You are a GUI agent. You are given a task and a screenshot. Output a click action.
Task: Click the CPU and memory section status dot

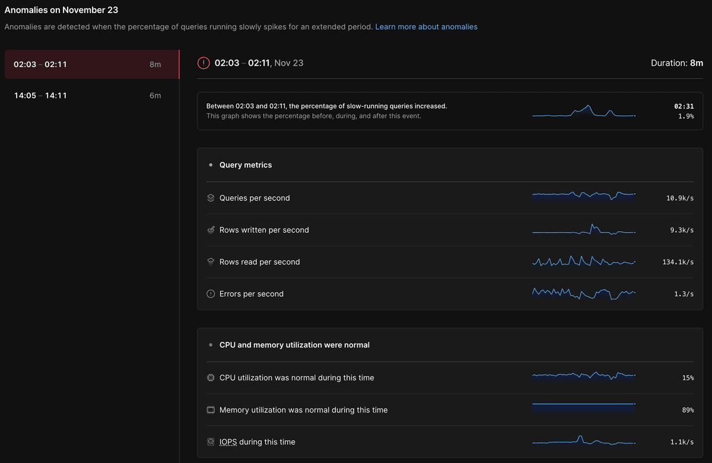click(x=211, y=344)
